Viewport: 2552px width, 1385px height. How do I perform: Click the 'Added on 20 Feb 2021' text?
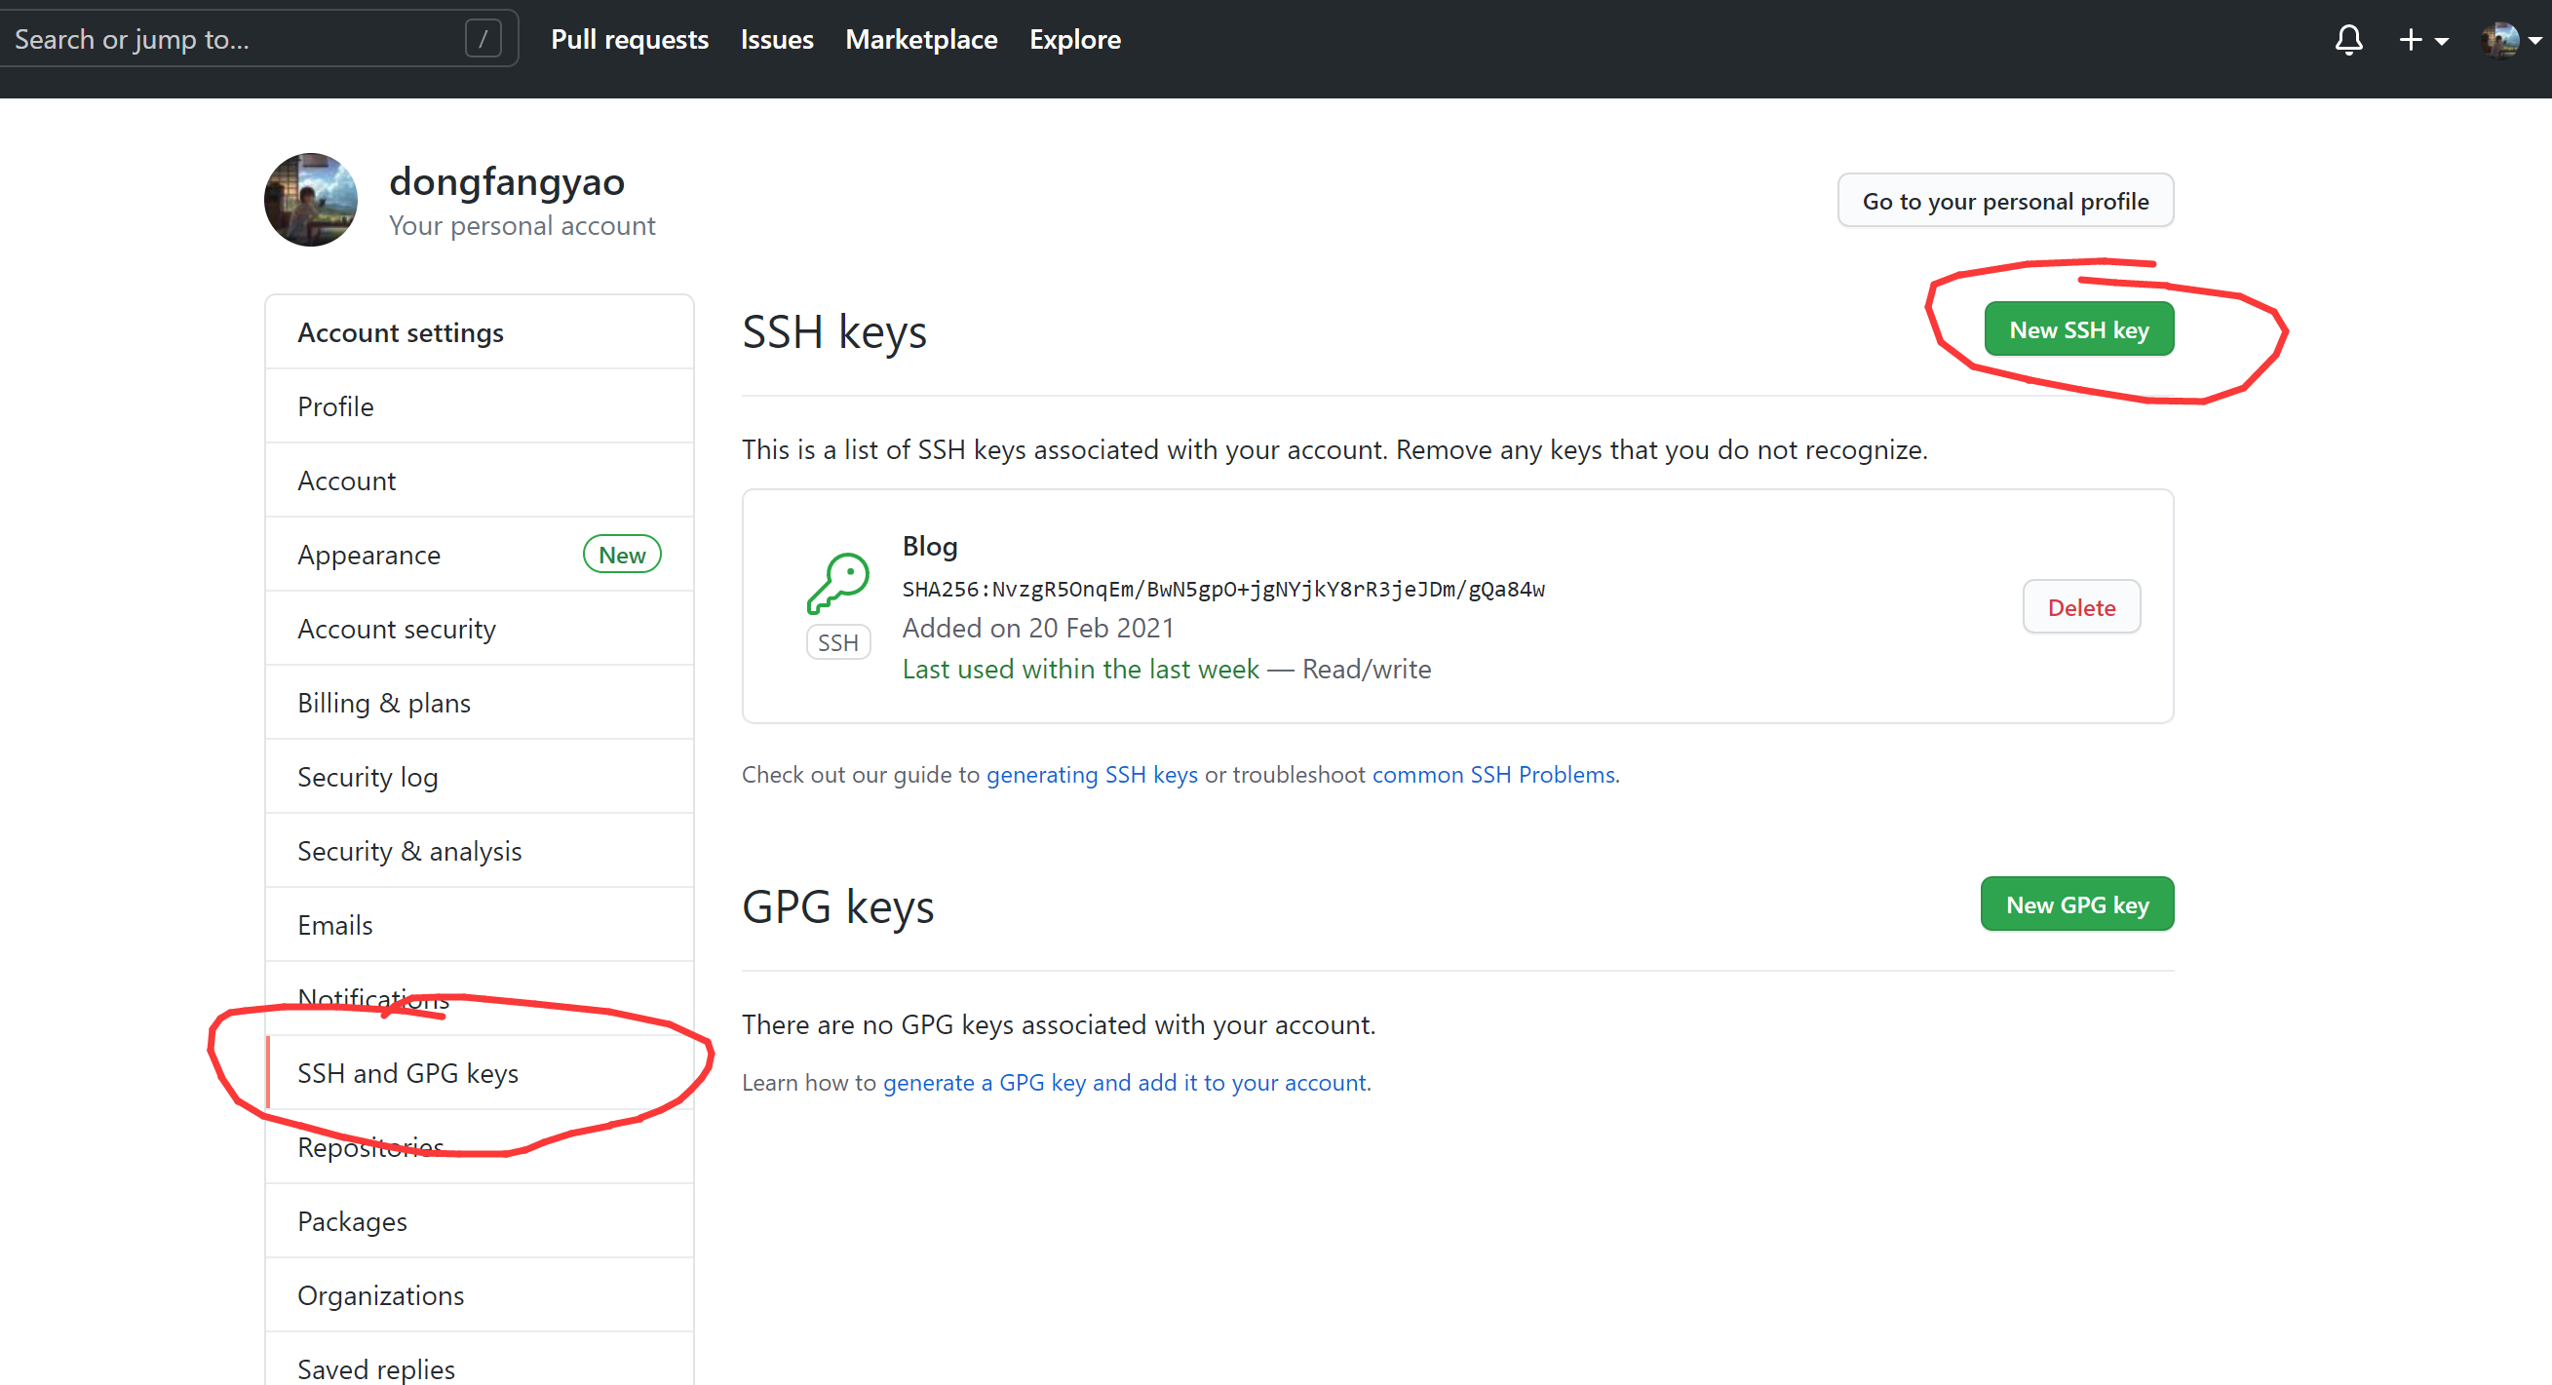(x=1037, y=628)
